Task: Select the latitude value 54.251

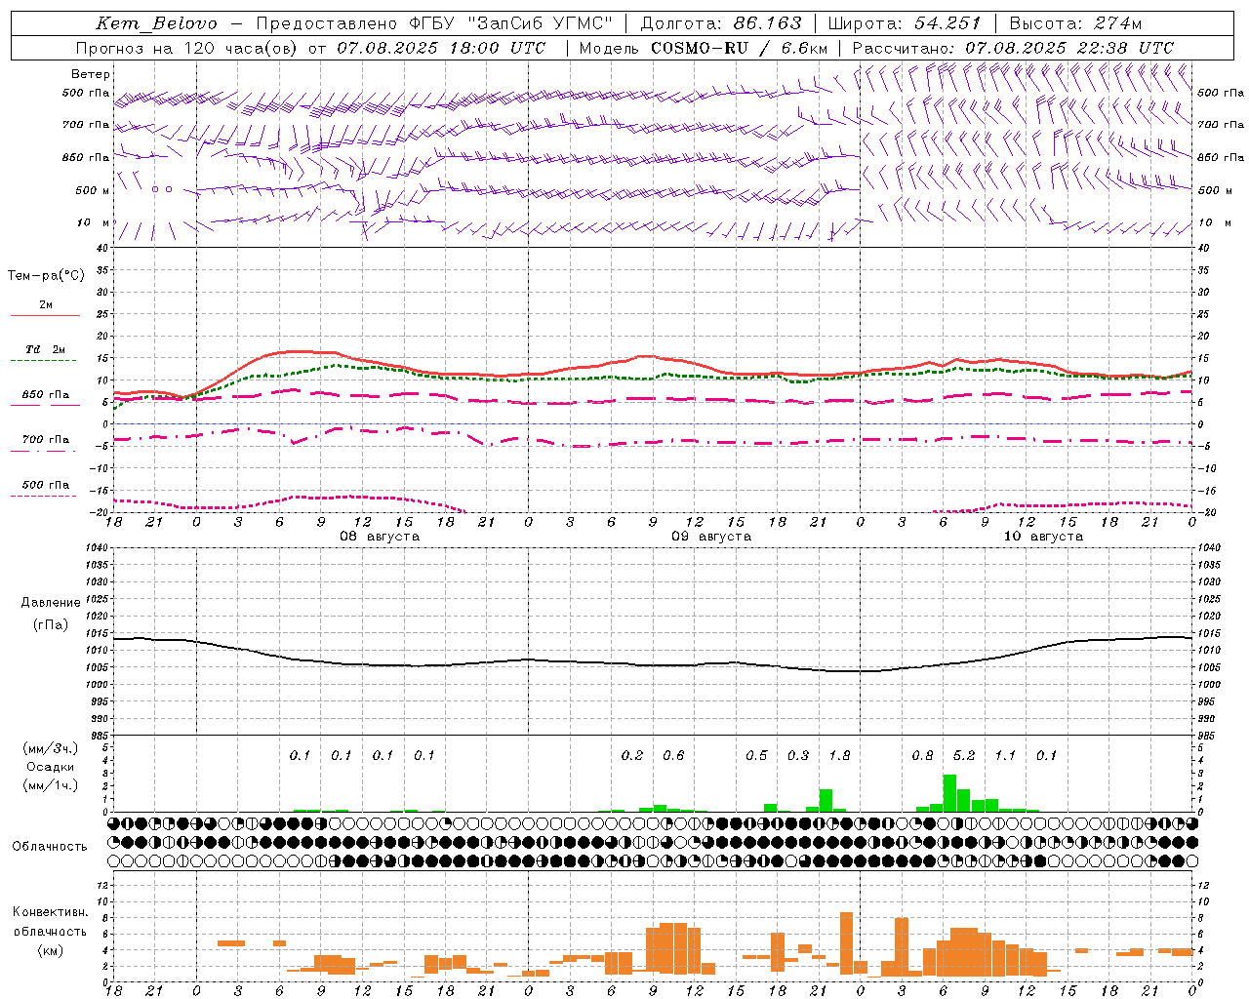Action: tap(947, 22)
